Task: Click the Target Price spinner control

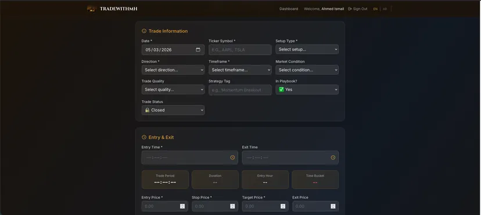Action: [x=283, y=206]
